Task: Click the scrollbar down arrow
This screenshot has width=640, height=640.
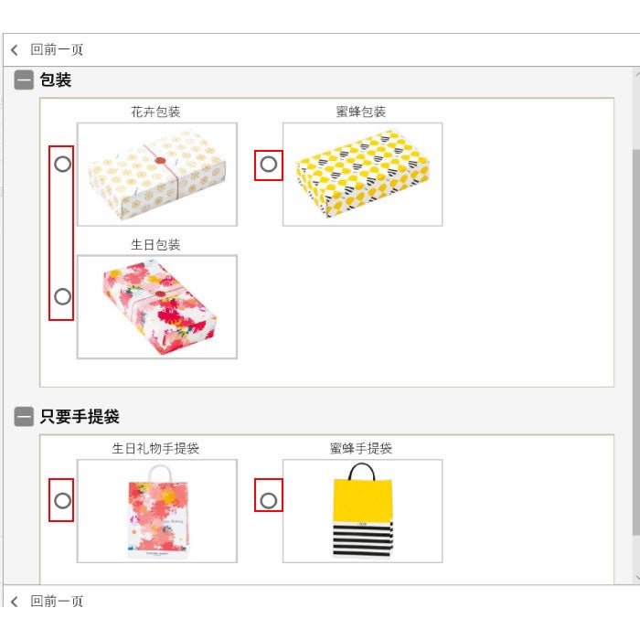Action: (637, 578)
